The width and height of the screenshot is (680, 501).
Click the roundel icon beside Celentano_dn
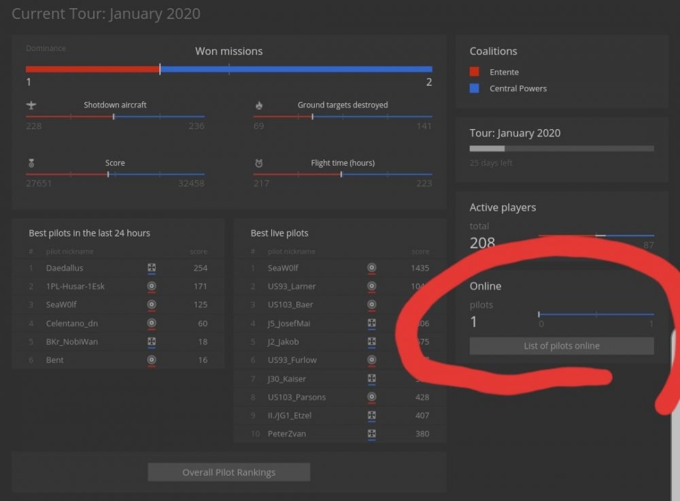(152, 323)
